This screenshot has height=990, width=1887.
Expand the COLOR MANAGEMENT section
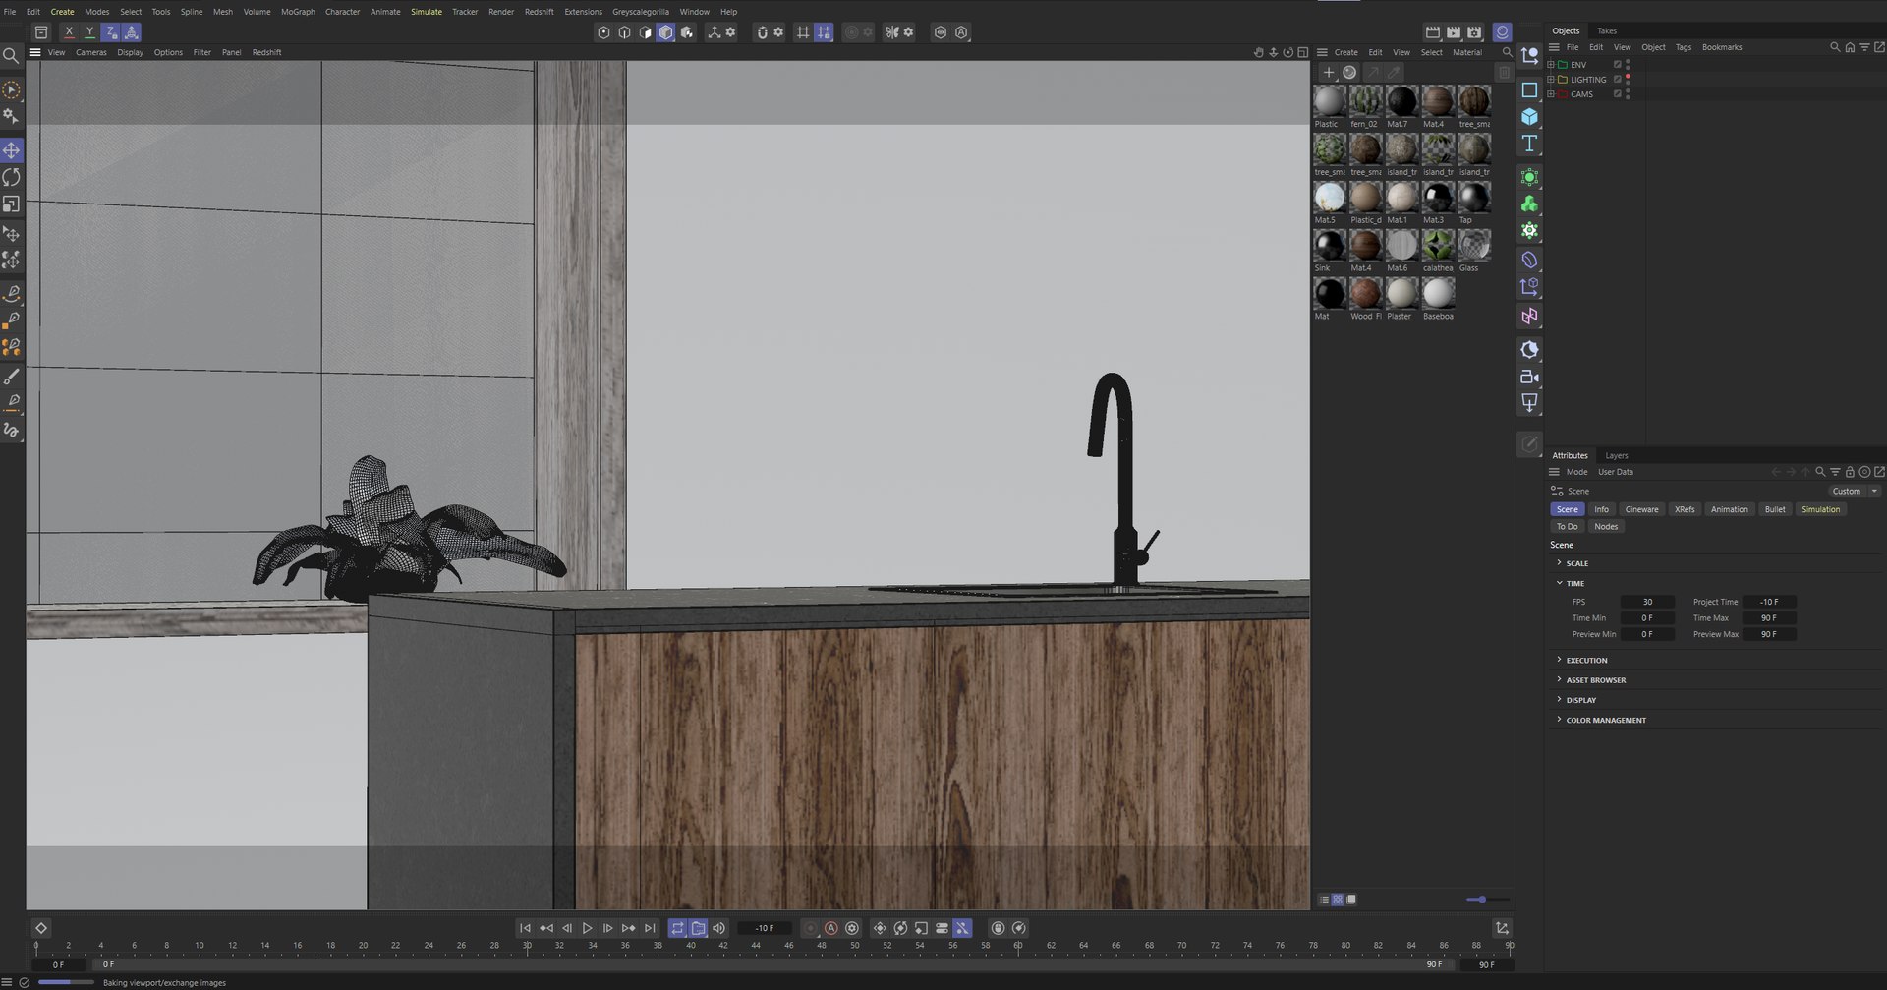(x=1559, y=720)
